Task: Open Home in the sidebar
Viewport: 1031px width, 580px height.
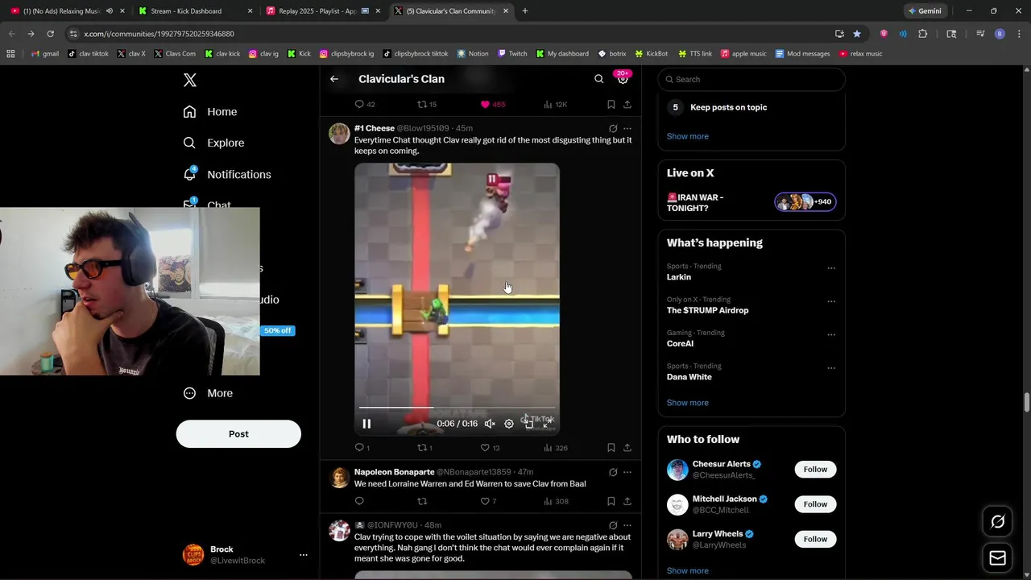Action: tap(210, 112)
